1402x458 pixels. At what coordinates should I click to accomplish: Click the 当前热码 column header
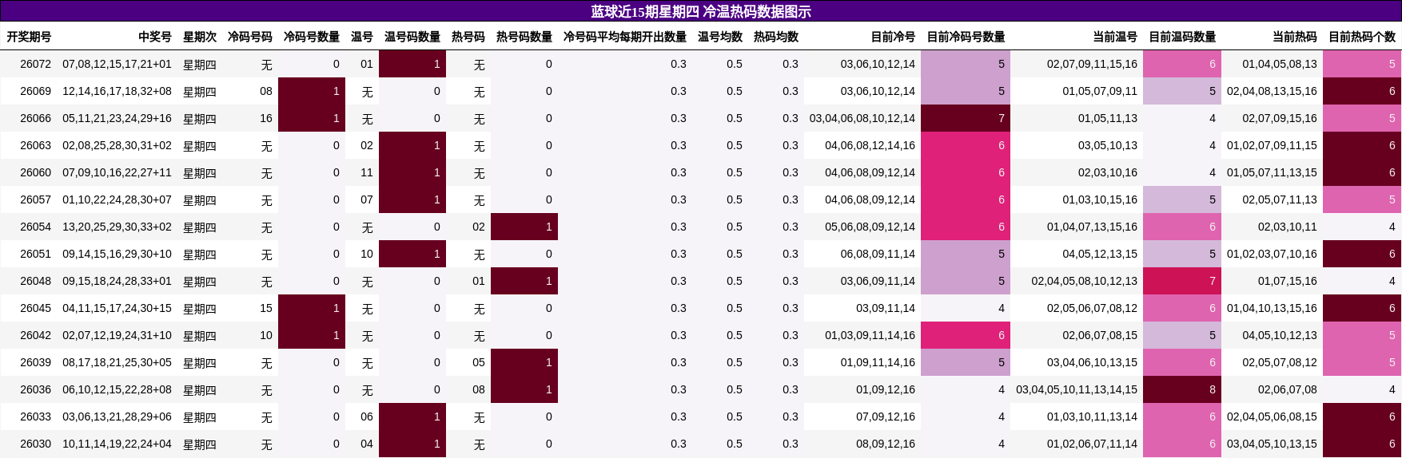[1295, 37]
